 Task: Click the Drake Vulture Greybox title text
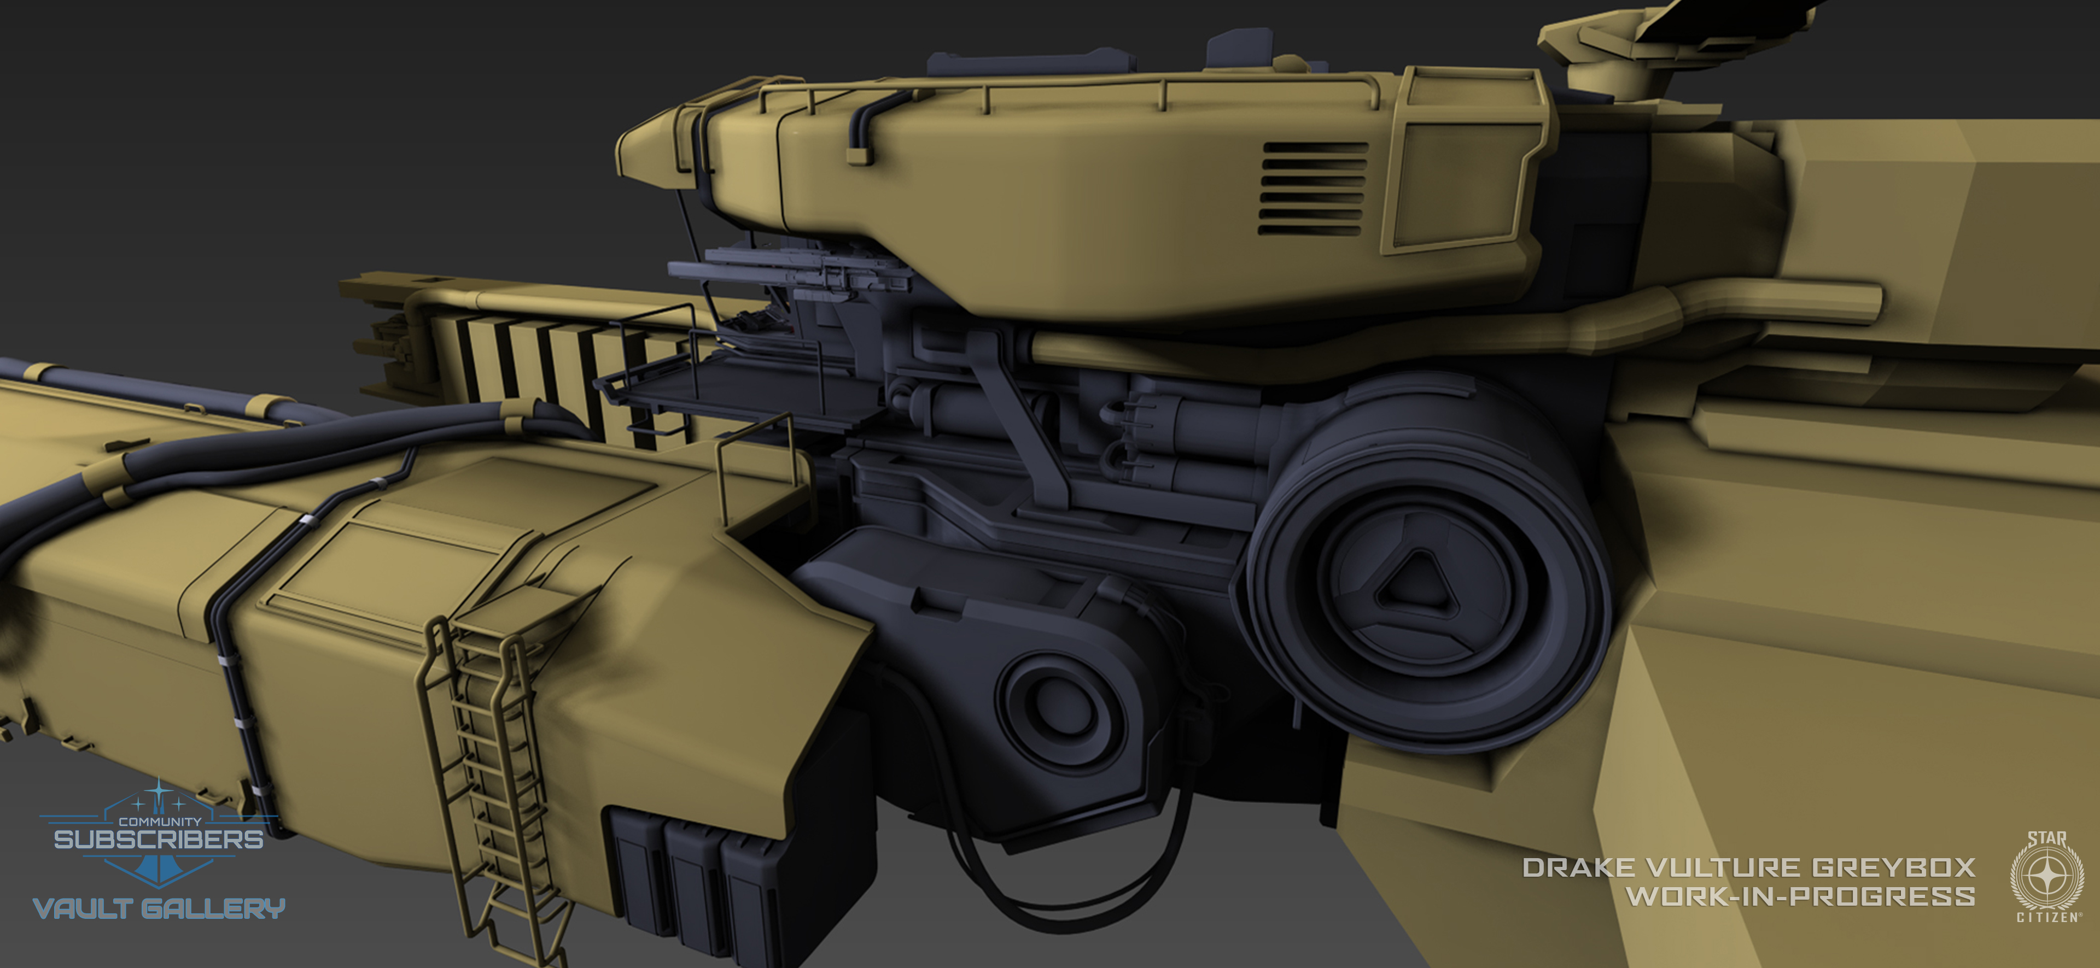click(1748, 867)
